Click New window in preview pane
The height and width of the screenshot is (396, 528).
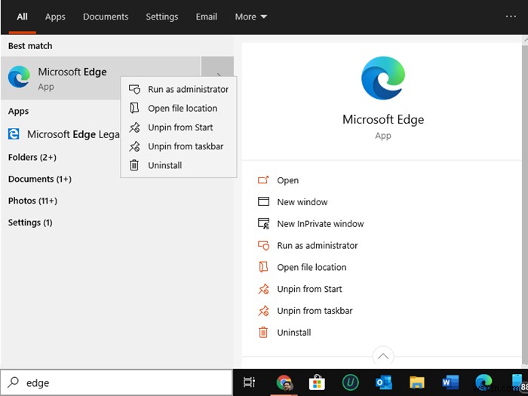[302, 202]
